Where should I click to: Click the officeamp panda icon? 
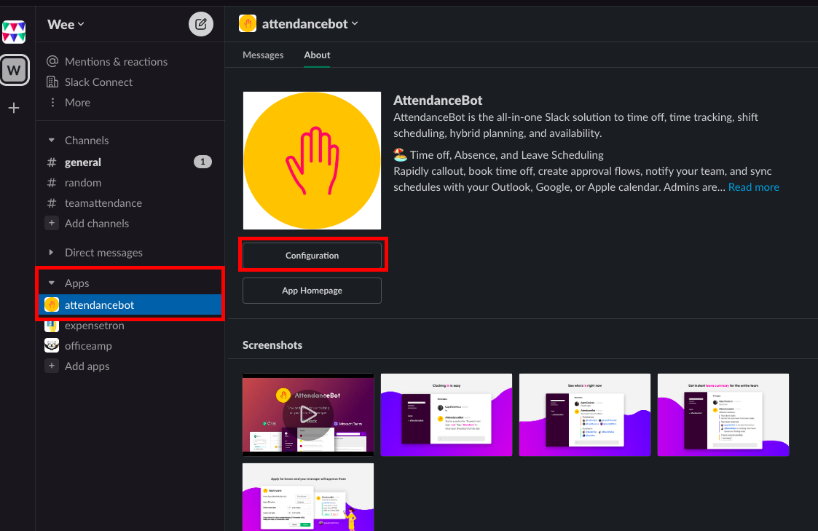click(x=52, y=345)
